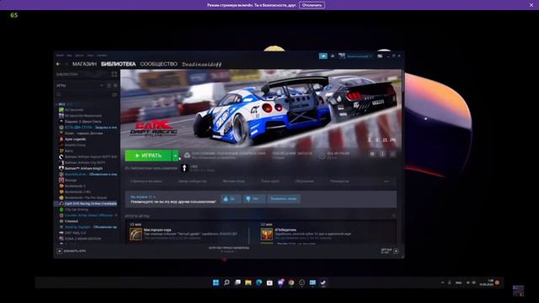Click the blue Steam announcements icon
The image size is (539, 303).
click(x=323, y=56)
